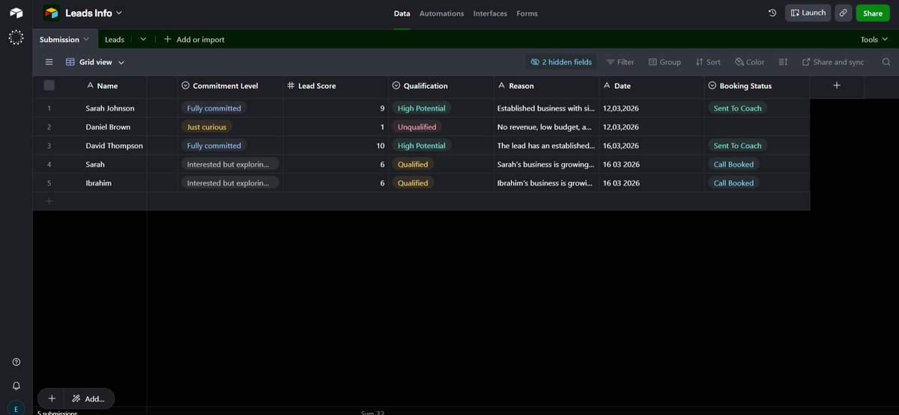Open the view sidebar hamburger icon

coord(49,62)
